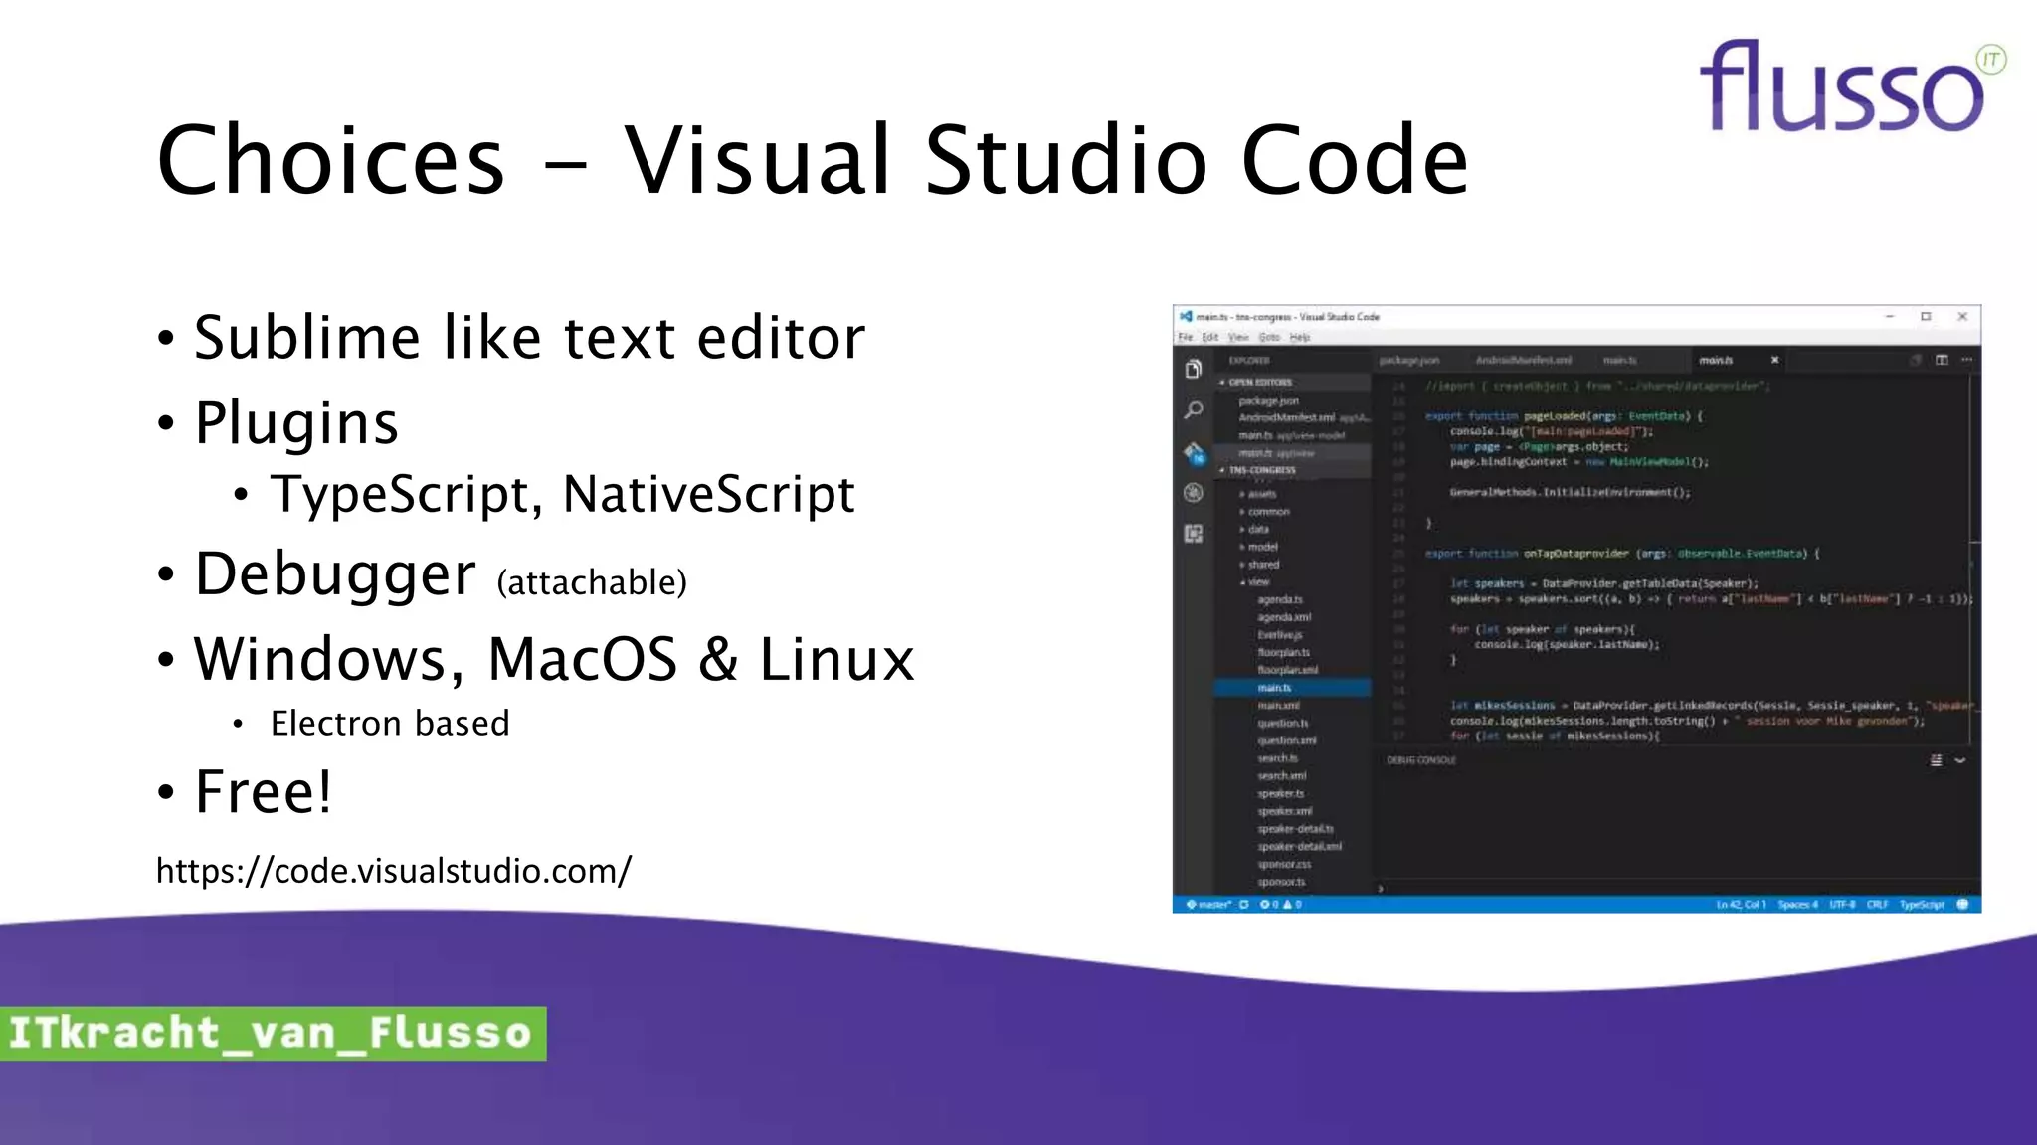Expand the data folder
The height and width of the screenshot is (1145, 2037).
[x=1254, y=530]
